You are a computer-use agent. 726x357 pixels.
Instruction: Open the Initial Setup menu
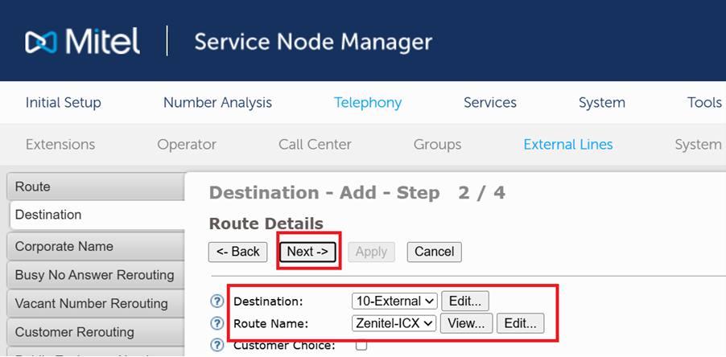tap(64, 102)
